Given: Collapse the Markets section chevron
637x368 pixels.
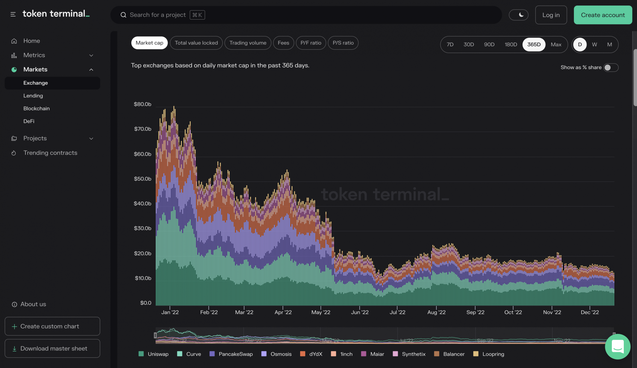Looking at the screenshot, I should tap(91, 69).
